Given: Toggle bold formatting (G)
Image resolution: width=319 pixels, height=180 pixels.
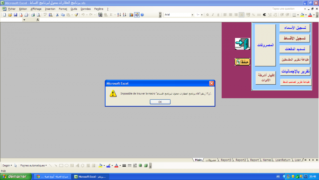Looking at the screenshot, I should pyautogui.click(x=207, y=15).
